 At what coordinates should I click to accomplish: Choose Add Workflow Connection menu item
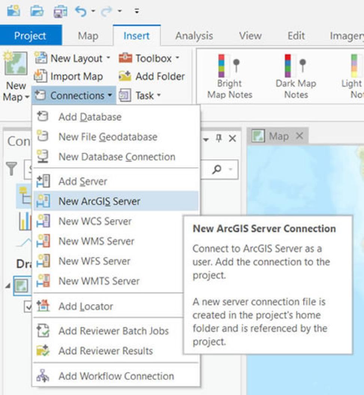point(116,376)
